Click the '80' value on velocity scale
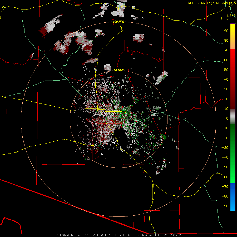This screenshot has width=237, height=237. coord(226,40)
